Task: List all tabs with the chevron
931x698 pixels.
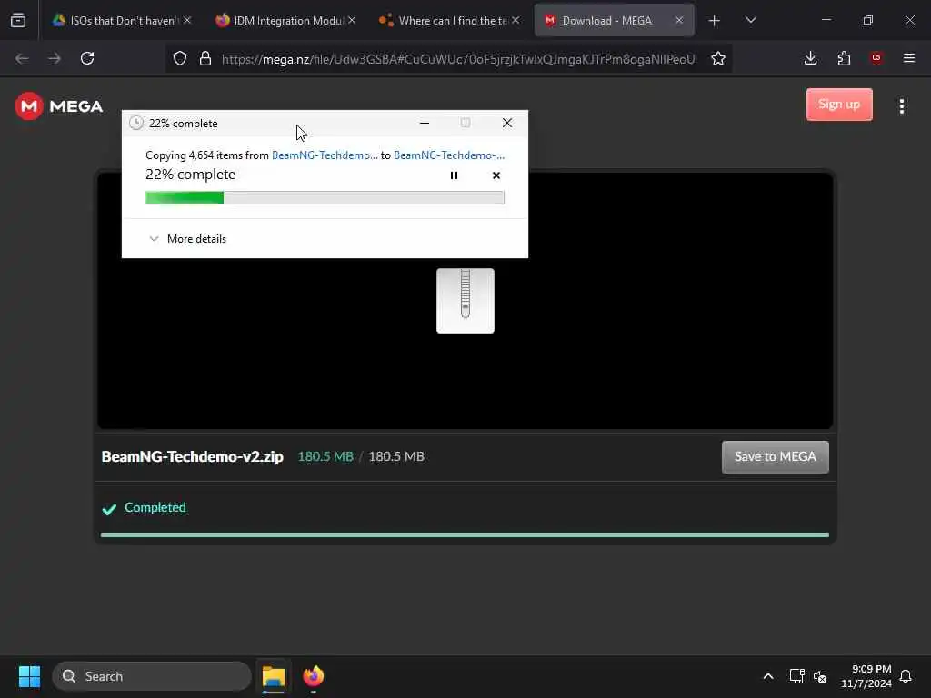Action: point(750,20)
